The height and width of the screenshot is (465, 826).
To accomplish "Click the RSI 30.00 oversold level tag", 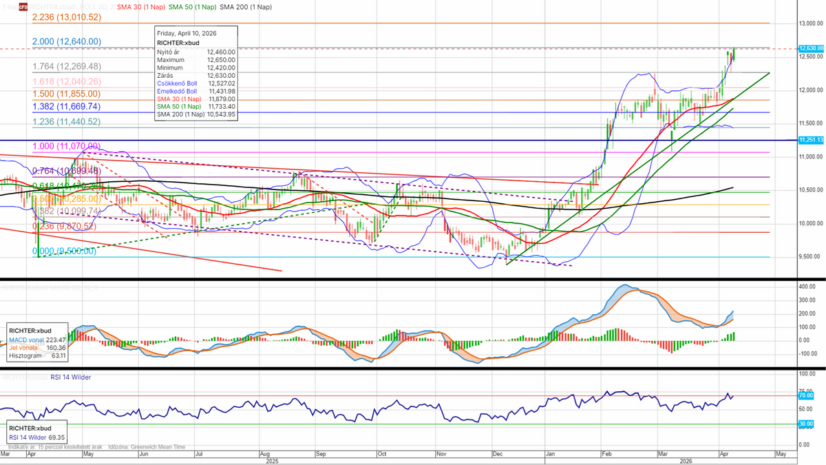I will [x=805, y=424].
